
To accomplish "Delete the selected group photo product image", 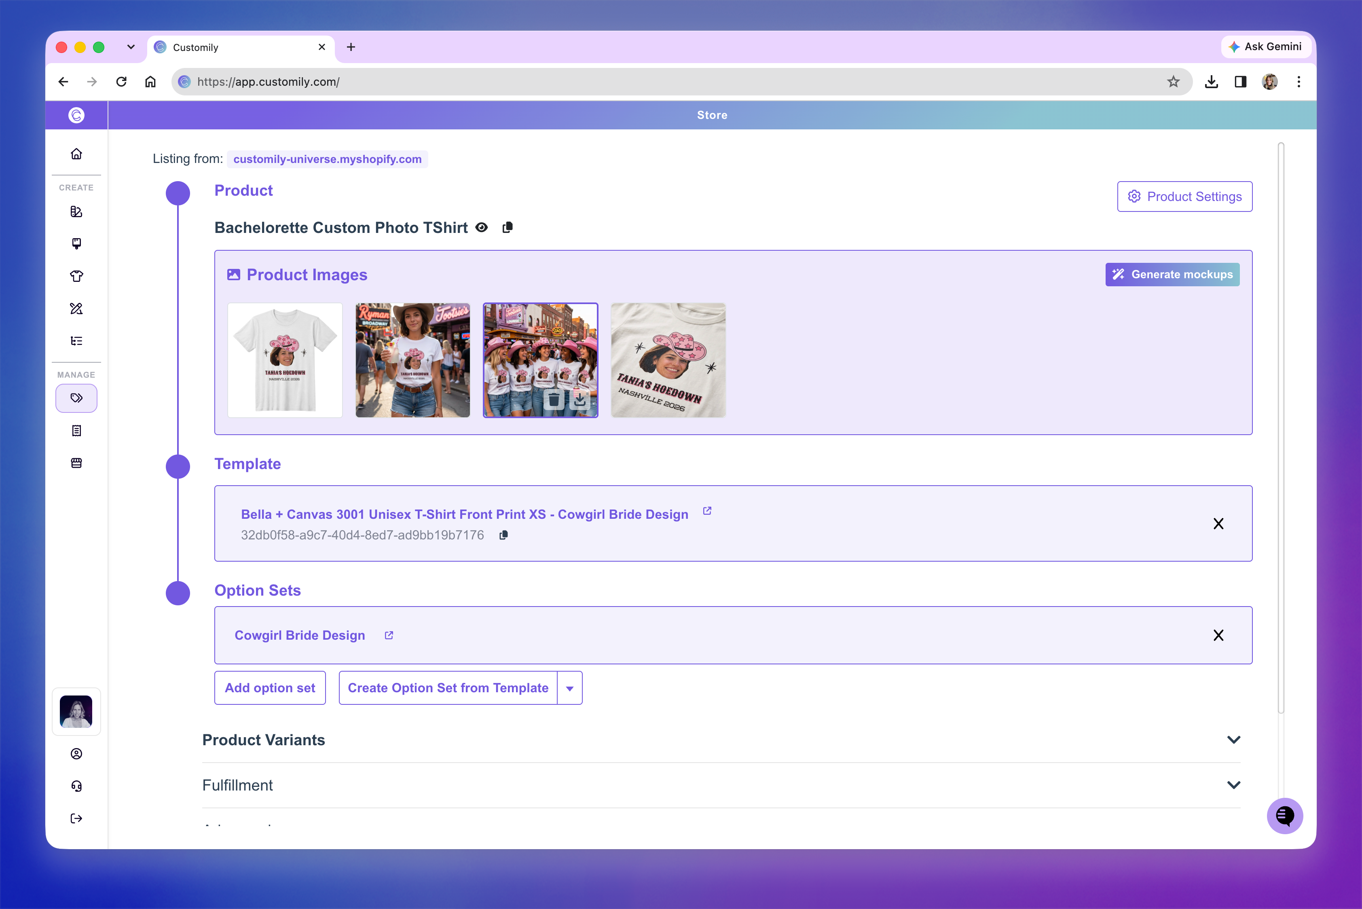I will [554, 399].
